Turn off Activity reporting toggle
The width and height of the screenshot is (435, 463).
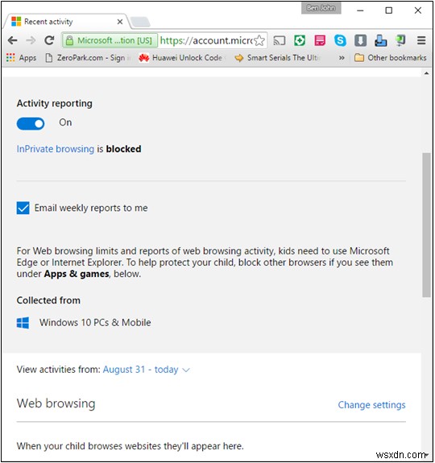(x=31, y=124)
